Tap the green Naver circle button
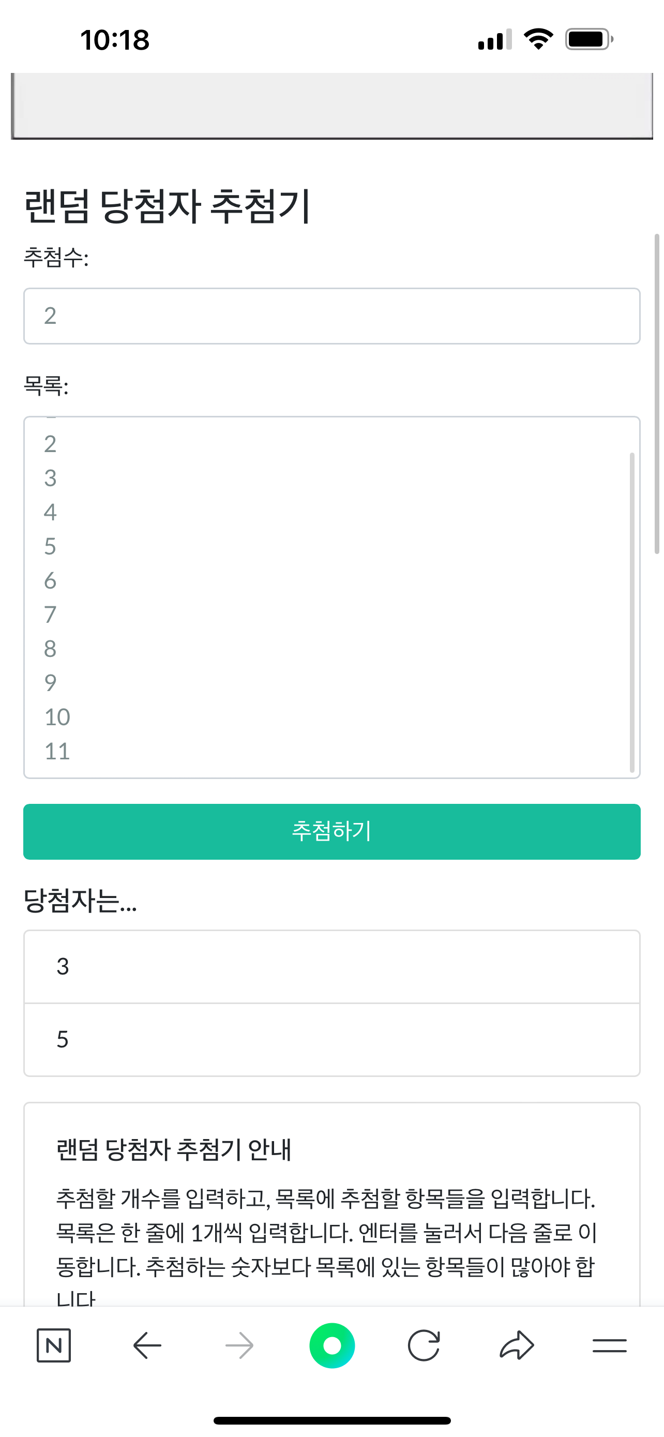 click(x=331, y=1345)
